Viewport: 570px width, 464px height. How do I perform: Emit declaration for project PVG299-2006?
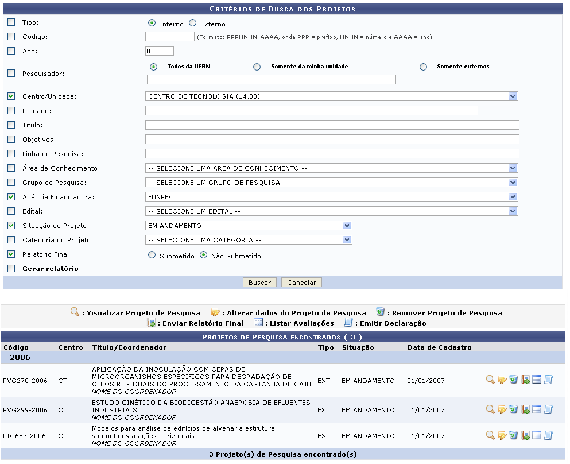coord(548,410)
